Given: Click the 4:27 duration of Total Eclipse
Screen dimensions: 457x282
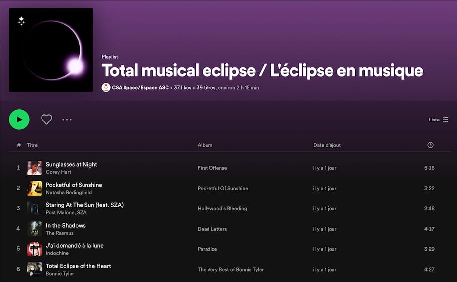Looking at the screenshot, I should 429,270.
